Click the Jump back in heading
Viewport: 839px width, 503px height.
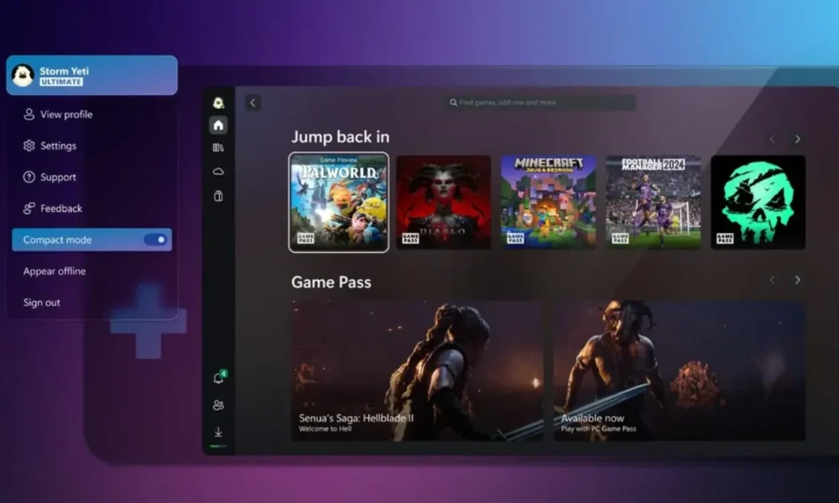tap(341, 137)
